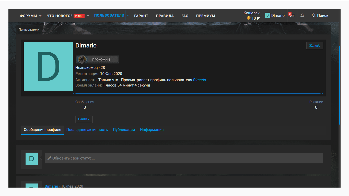Click the page vertical scrollbar
This screenshot has width=349, height=196.
click(340, 85)
